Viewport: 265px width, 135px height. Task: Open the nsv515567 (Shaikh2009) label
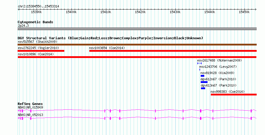pyautogui.click(x=38, y=42)
